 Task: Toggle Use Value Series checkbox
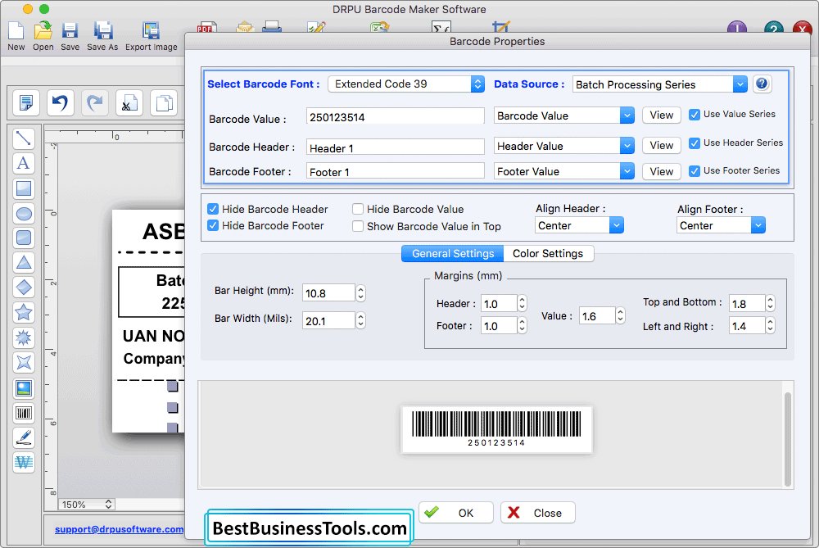695,115
